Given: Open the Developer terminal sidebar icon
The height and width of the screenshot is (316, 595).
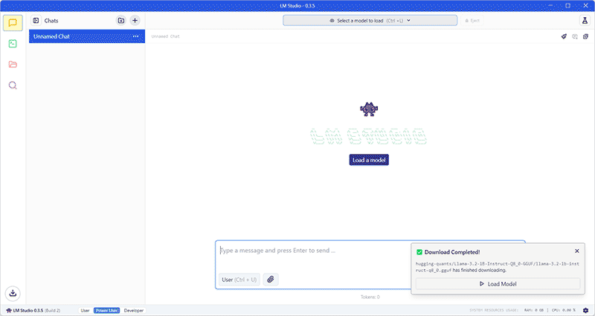Looking at the screenshot, I should coord(13,44).
